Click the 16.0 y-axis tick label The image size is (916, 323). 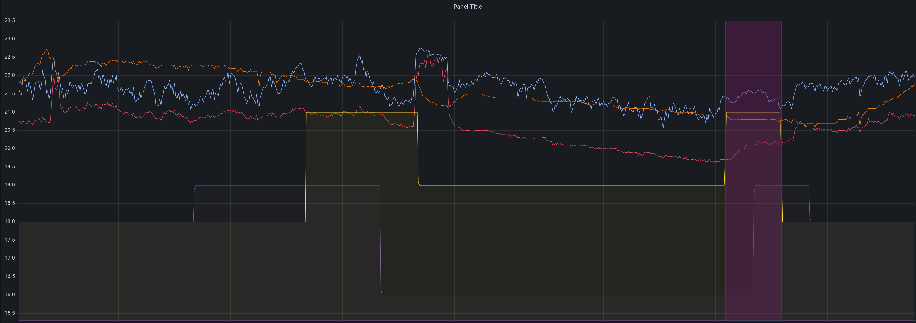coord(9,295)
